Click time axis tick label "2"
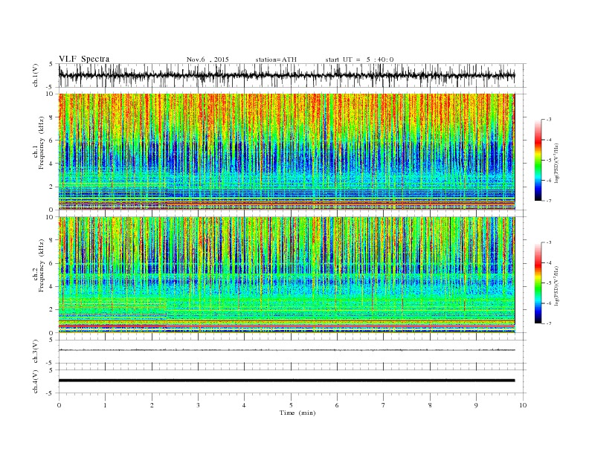This screenshot has height=455, width=589. click(152, 405)
